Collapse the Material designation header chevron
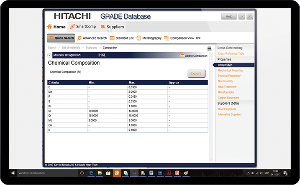 pyautogui.click(x=49, y=55)
